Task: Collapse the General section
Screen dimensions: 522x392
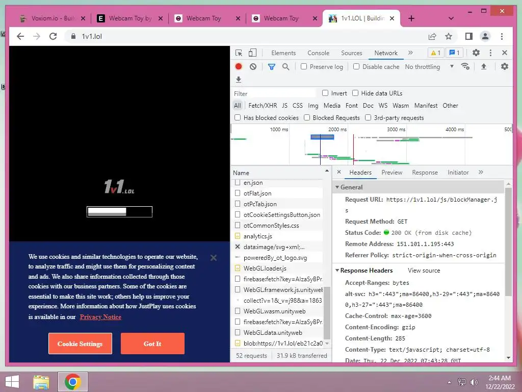Action: point(337,187)
